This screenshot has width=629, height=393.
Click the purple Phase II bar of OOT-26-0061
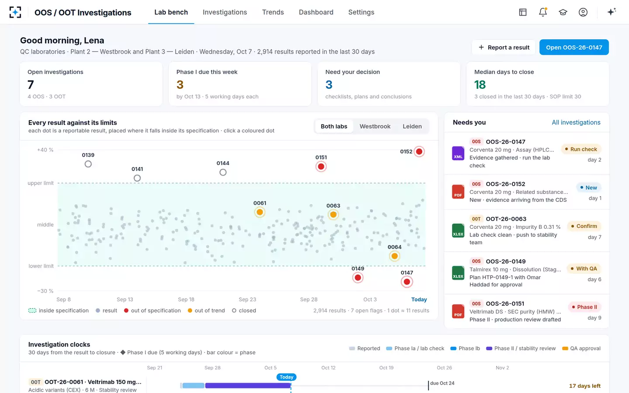(x=248, y=386)
